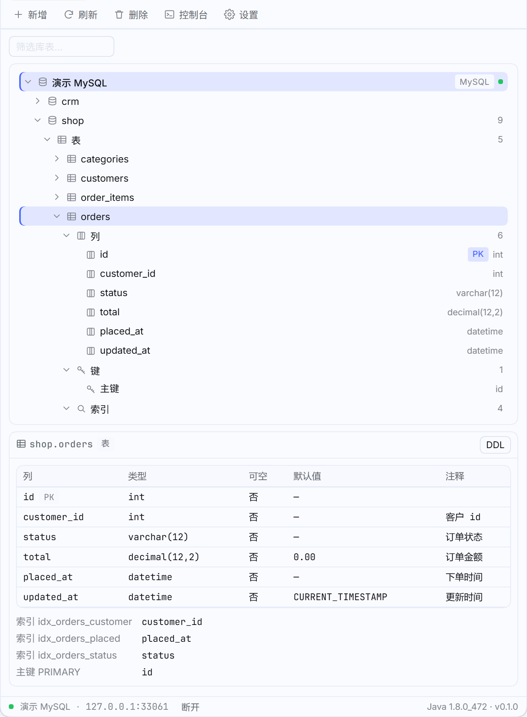Click the database icon beside 演示 MySQL
The image size is (527, 717).
pyautogui.click(x=43, y=82)
